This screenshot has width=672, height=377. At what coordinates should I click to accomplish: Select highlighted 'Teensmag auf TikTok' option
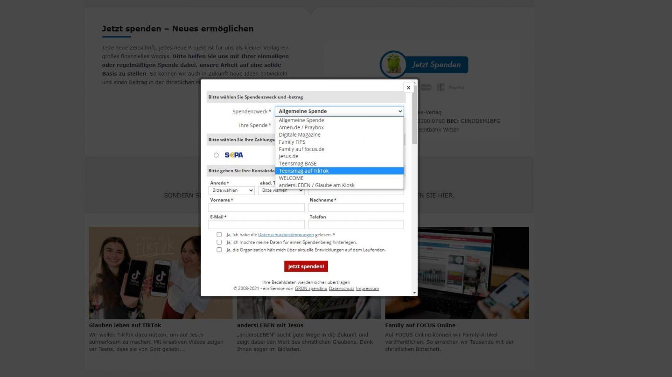click(339, 171)
